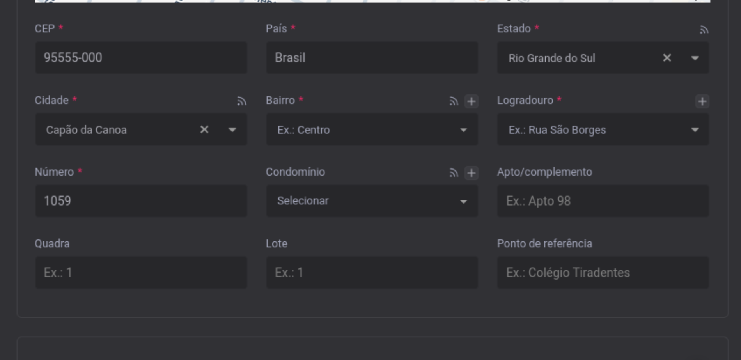Click the Apto/complemento input field
741x360 pixels.
[x=603, y=201]
